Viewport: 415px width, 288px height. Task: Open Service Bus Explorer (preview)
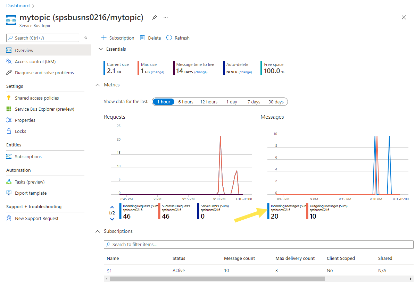point(44,109)
